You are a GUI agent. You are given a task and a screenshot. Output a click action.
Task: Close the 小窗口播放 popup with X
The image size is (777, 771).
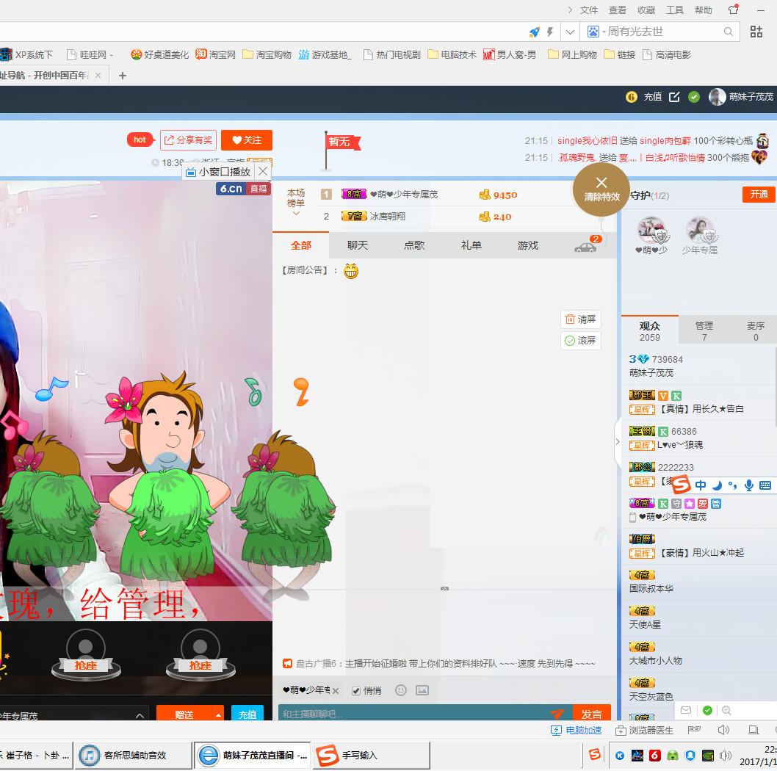263,171
